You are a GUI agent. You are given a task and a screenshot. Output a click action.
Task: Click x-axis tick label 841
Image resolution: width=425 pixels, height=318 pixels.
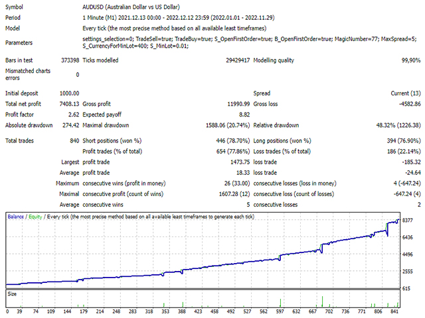[394, 311]
